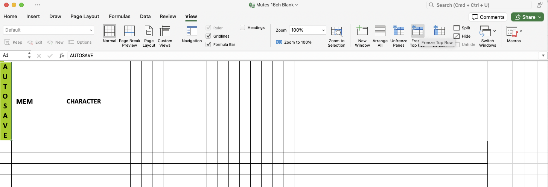Toggle the Gridlines checkbox
This screenshot has width=548, height=187.
pyautogui.click(x=209, y=36)
